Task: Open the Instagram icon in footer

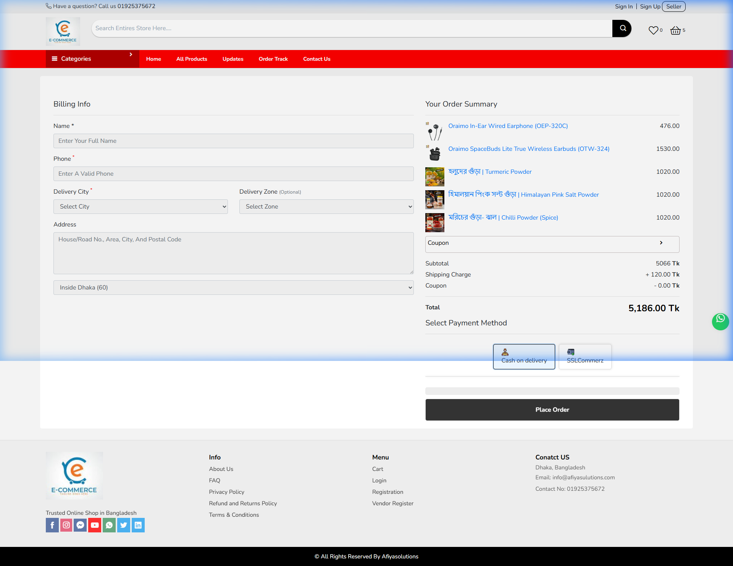Action: coord(66,525)
